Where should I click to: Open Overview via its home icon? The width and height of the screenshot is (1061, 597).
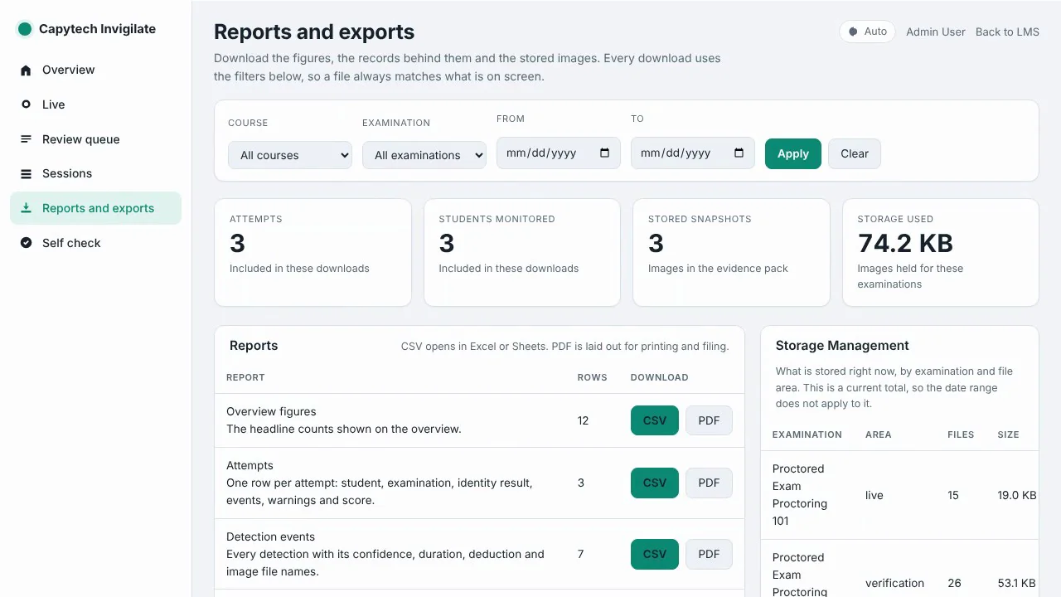(26, 70)
